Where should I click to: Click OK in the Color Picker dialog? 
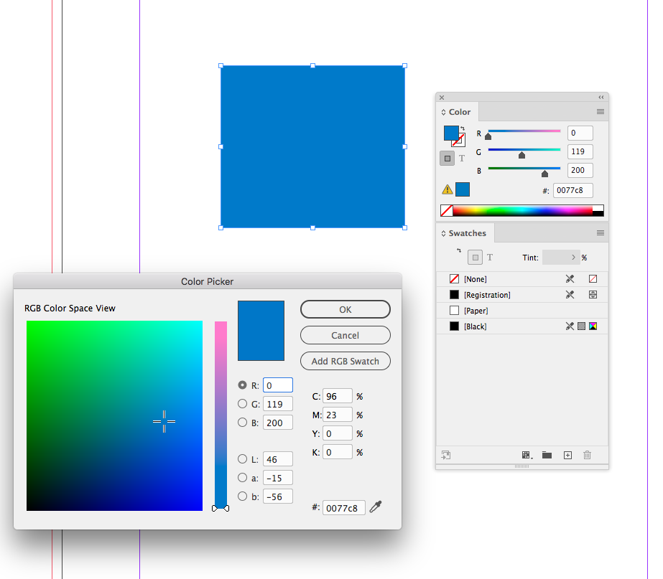pos(345,309)
